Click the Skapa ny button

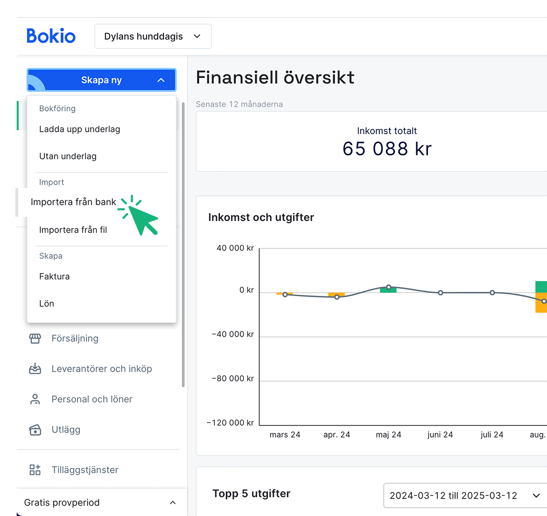(x=101, y=80)
